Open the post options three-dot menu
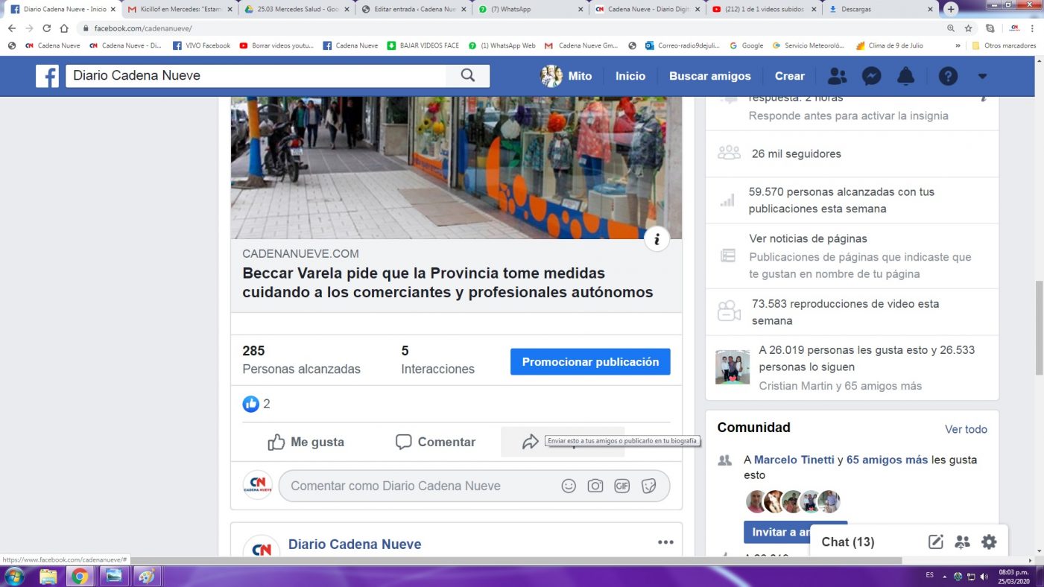This screenshot has height=587, width=1044. [665, 542]
